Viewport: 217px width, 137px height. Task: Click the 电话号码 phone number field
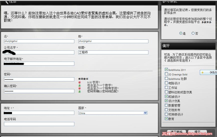coord(39,124)
